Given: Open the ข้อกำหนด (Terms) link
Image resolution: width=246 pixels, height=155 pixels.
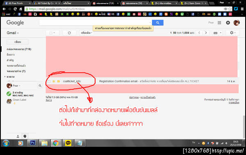Looking at the screenshot, I should 134,97.
